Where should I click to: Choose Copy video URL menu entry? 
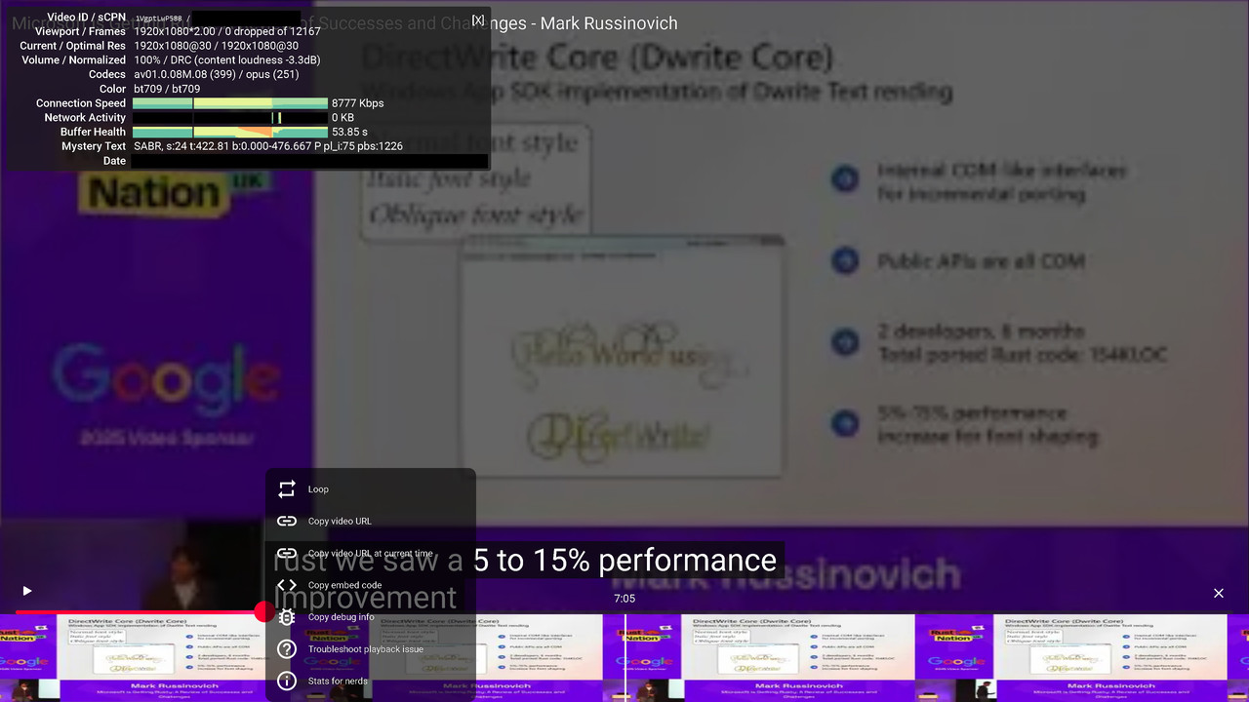click(x=371, y=522)
